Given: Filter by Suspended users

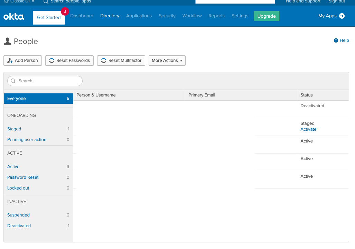Looking at the screenshot, I should point(18,215).
